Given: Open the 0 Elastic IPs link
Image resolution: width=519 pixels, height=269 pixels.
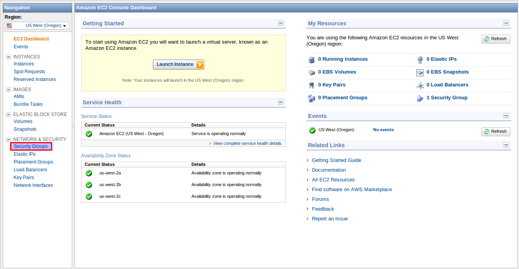Looking at the screenshot, I should (x=441, y=59).
